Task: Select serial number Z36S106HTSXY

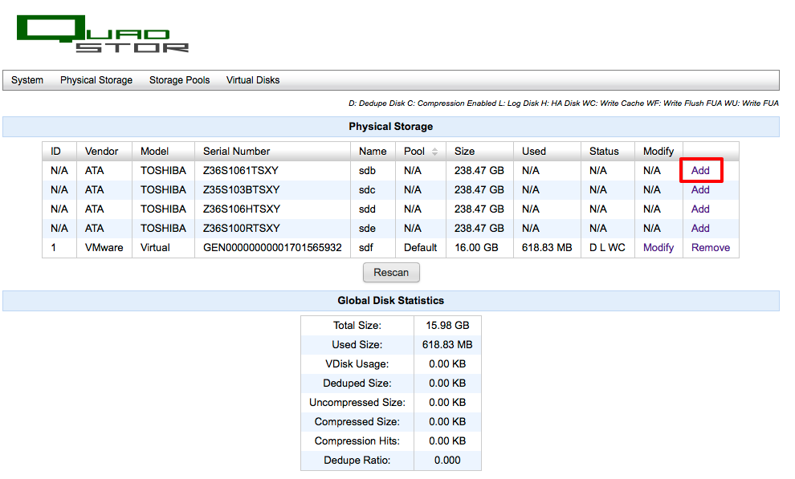Action: (x=242, y=209)
